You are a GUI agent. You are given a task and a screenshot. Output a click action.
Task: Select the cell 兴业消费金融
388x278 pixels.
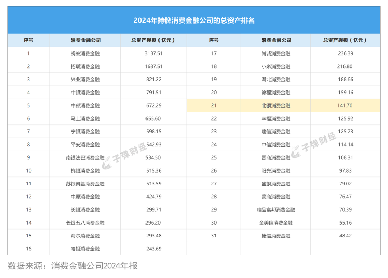click(85, 80)
